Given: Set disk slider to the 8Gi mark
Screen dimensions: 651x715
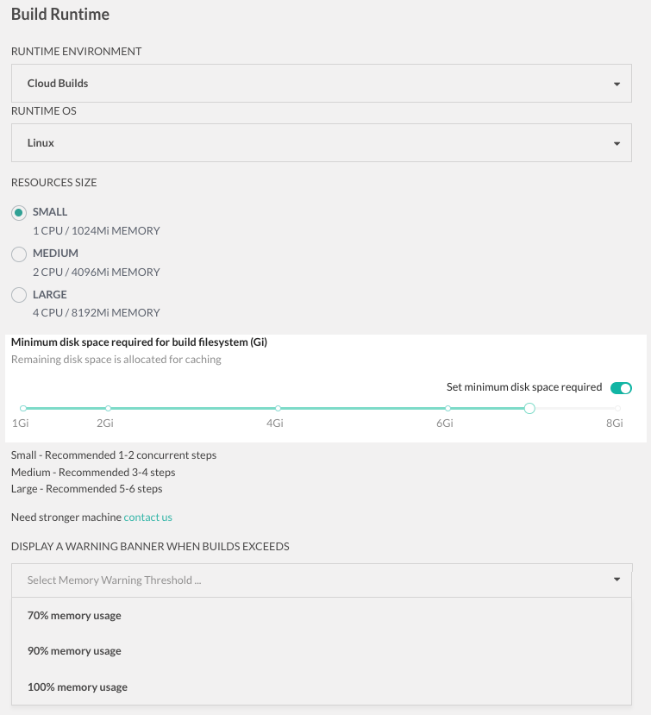Looking at the screenshot, I should tap(617, 409).
